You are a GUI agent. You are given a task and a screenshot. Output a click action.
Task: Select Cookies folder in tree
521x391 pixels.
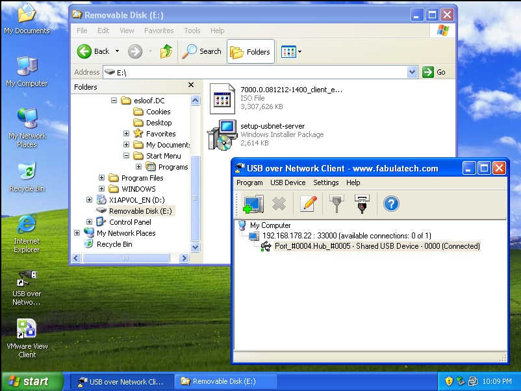click(x=158, y=112)
